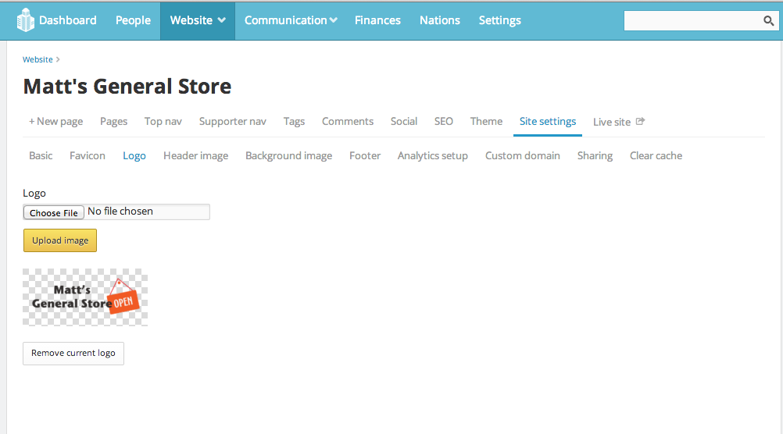783x434 pixels.
Task: Open the Live site link
Action: tap(612, 122)
